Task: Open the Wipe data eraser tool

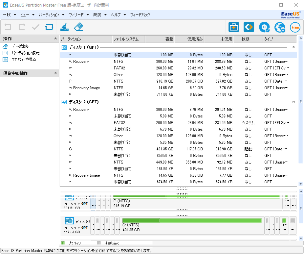Action: [x=78, y=27]
